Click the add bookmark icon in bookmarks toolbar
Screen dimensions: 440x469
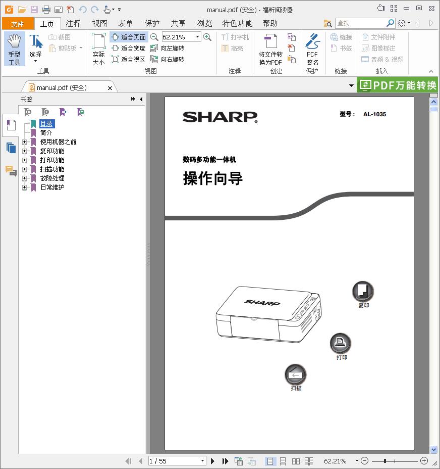pyautogui.click(x=45, y=112)
